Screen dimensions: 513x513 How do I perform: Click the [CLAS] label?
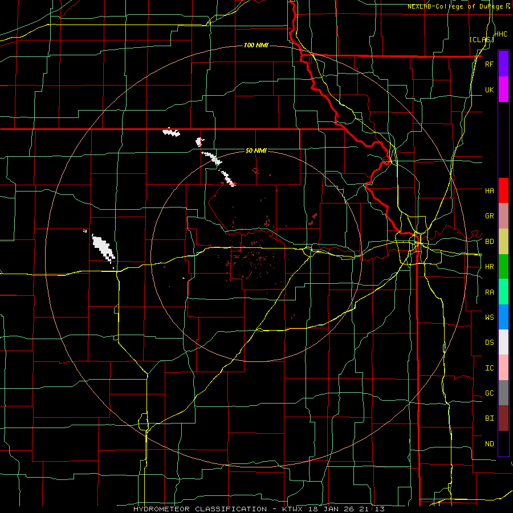(482, 39)
